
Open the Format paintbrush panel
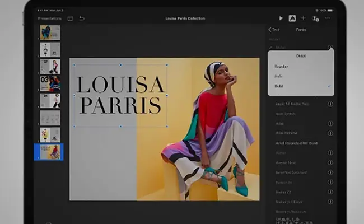[x=292, y=18]
